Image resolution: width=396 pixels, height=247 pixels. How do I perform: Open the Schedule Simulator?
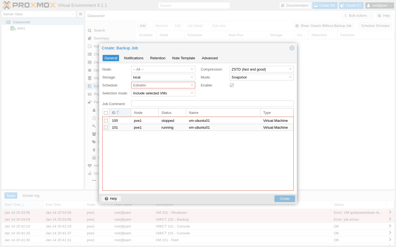[375, 26]
